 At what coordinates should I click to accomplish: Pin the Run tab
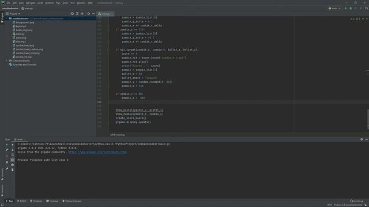(7, 168)
